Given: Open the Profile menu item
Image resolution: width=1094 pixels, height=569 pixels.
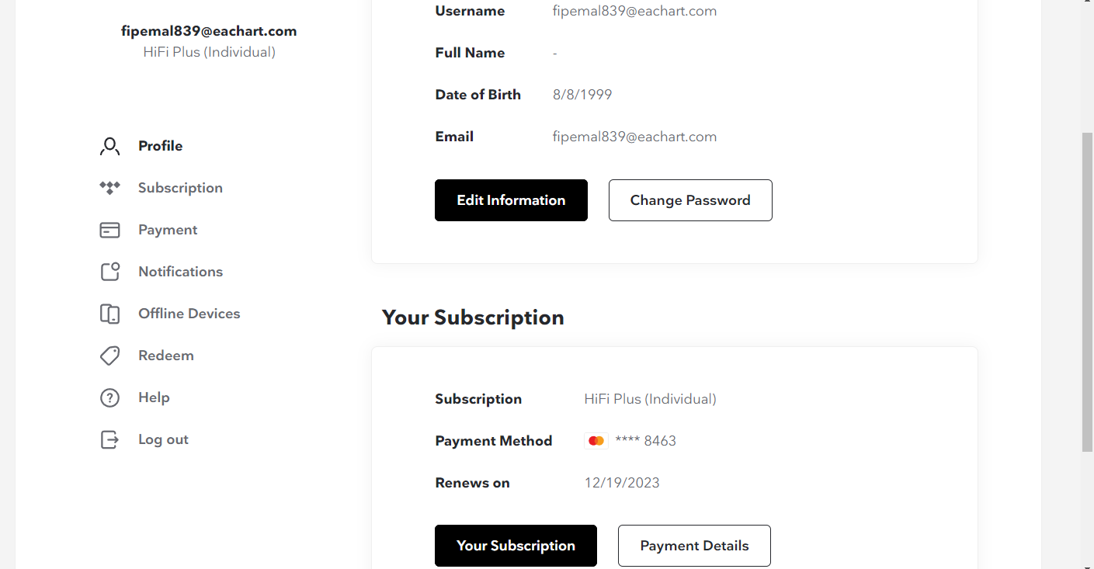Looking at the screenshot, I should pyautogui.click(x=160, y=146).
